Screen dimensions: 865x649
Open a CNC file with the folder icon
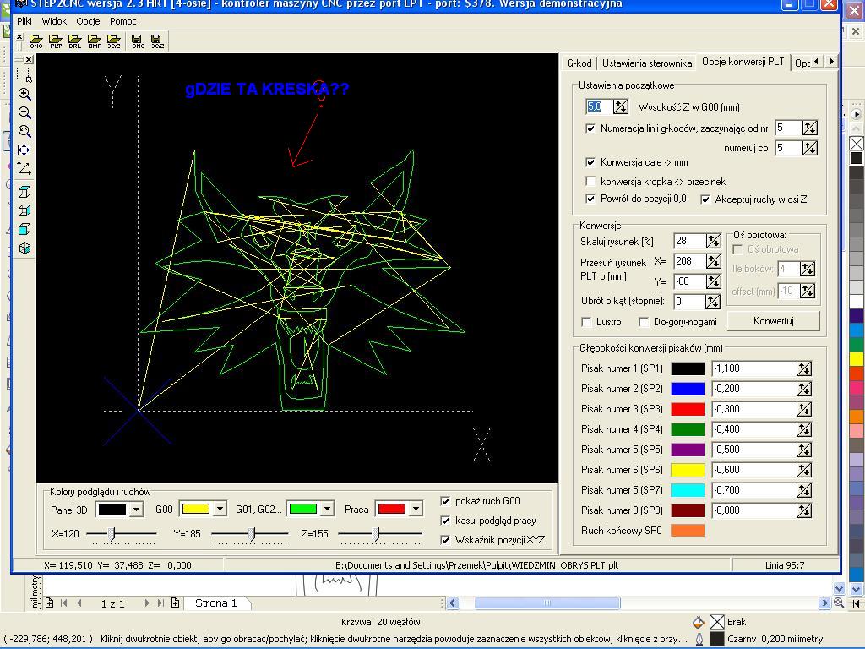(36, 41)
